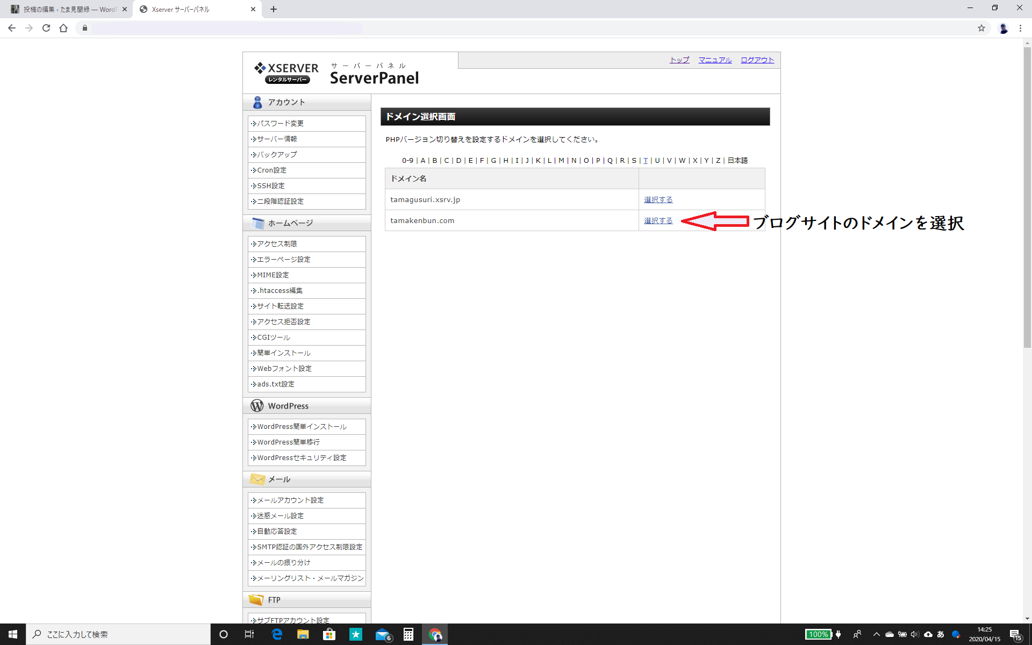
Task: Click the browser home icon
Action: [x=63, y=28]
